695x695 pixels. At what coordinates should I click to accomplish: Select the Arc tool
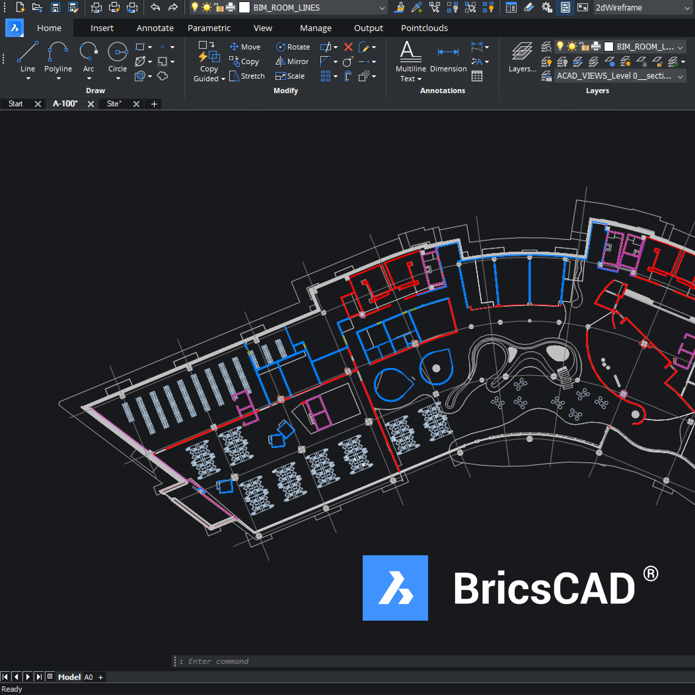tap(89, 56)
